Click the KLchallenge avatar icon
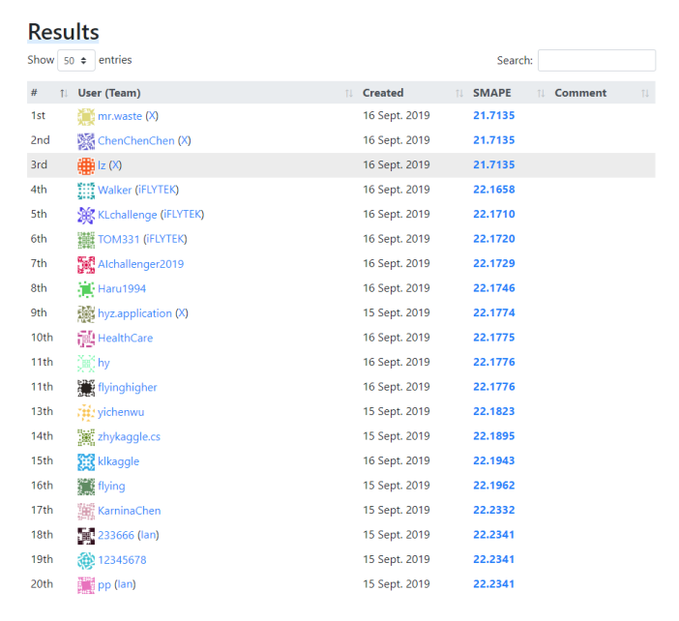Screen dimensions: 679x621 [x=86, y=215]
